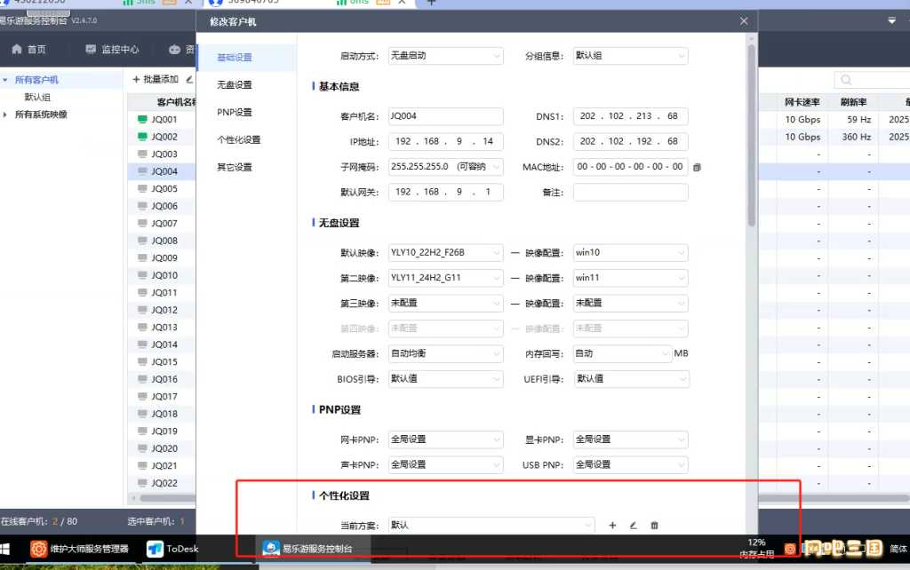This screenshot has width=910, height=570.
Task: Click the 批量添加 button
Action: click(x=156, y=79)
